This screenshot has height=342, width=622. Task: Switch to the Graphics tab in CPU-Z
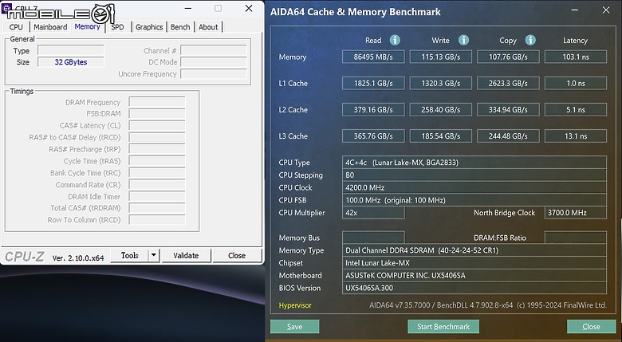pyautogui.click(x=149, y=27)
